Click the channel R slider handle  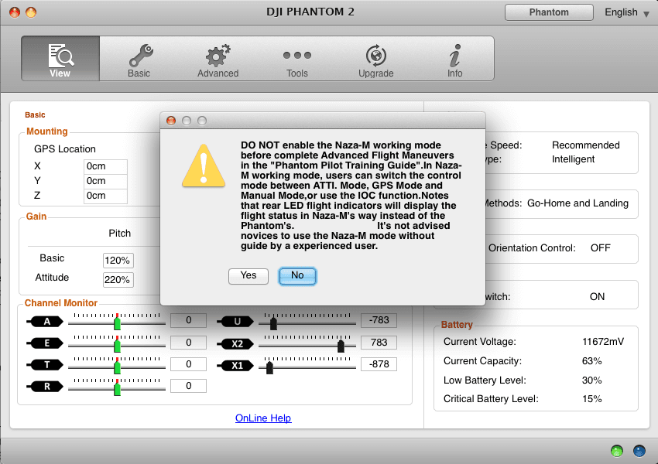click(118, 387)
